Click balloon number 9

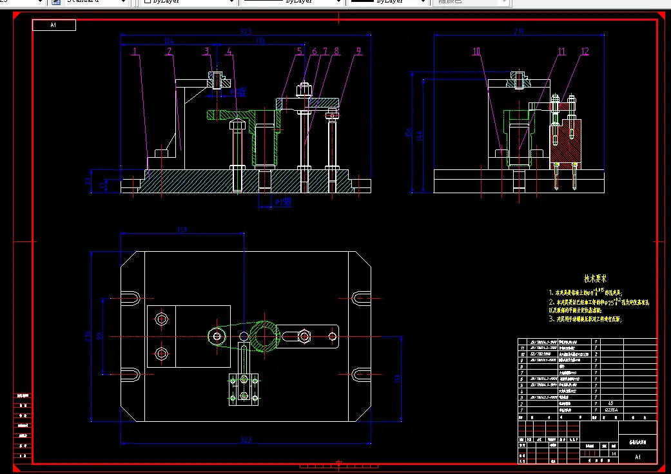click(358, 52)
